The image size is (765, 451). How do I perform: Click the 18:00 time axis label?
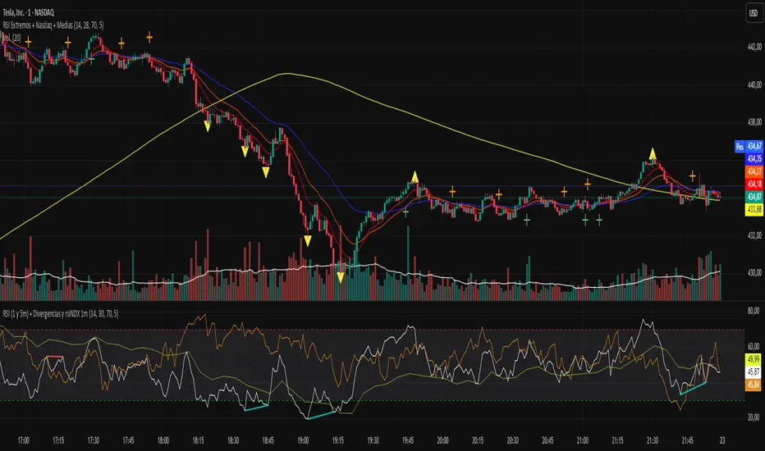[163, 440]
